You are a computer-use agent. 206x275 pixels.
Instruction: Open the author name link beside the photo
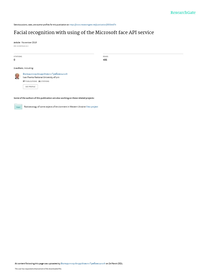pyautogui.click(x=45, y=74)
